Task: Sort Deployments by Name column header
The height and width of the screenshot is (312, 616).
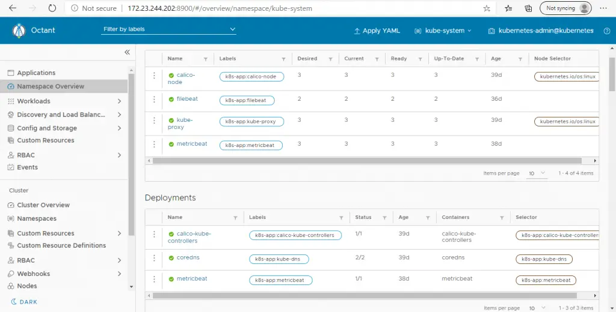Action: click(175, 217)
